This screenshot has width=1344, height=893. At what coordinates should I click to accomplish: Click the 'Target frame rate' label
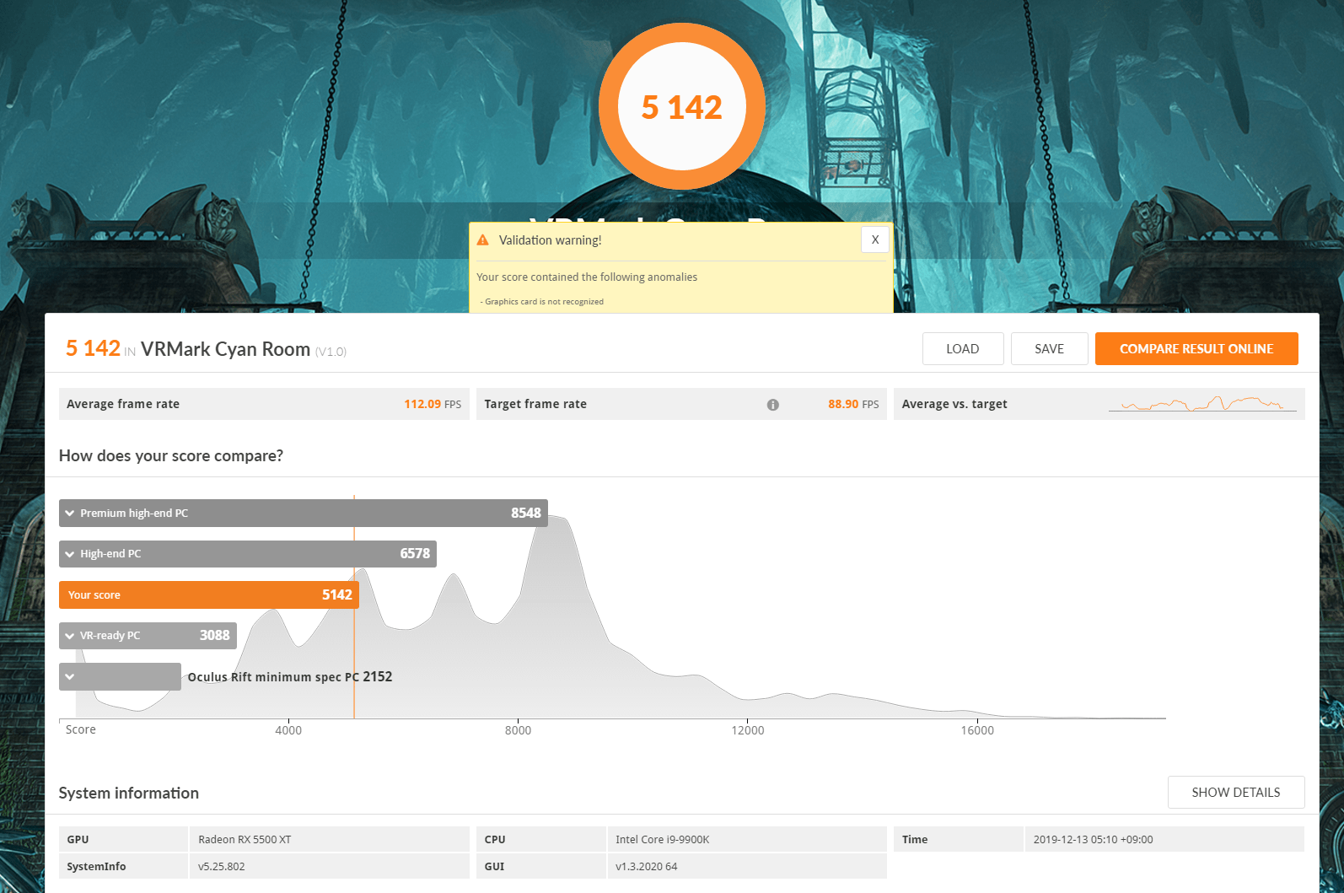(x=535, y=404)
